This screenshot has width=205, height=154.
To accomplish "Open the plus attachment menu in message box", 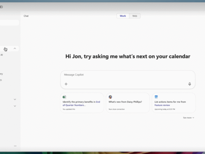I will (66, 84).
